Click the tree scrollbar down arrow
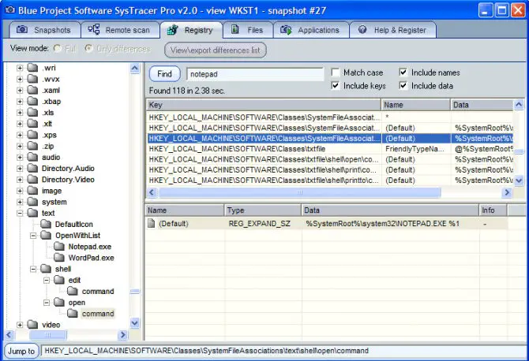The width and height of the screenshot is (529, 361). click(x=134, y=323)
